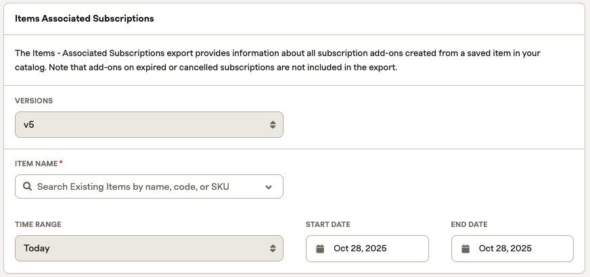The width and height of the screenshot is (590, 277).
Task: Open the Time Range dropdown showing Today
Action: coord(149,249)
